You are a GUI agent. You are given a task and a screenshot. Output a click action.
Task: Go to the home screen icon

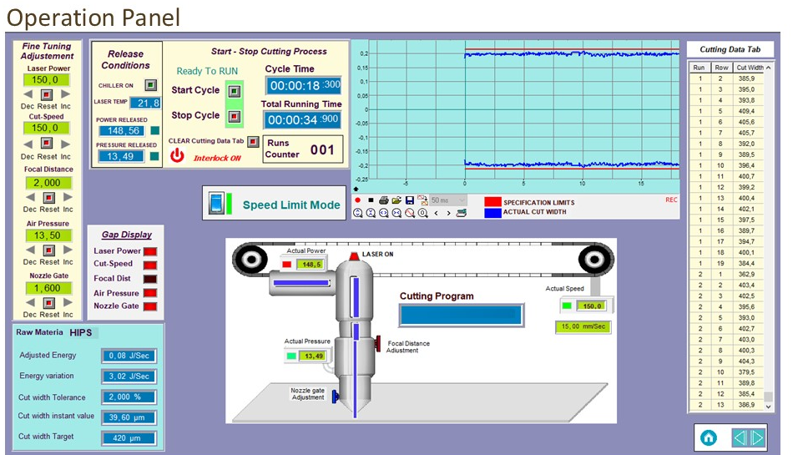(x=709, y=437)
